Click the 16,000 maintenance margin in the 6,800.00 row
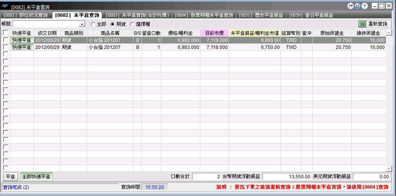The height and width of the screenshot is (196, 396). pyautogui.click(x=369, y=40)
